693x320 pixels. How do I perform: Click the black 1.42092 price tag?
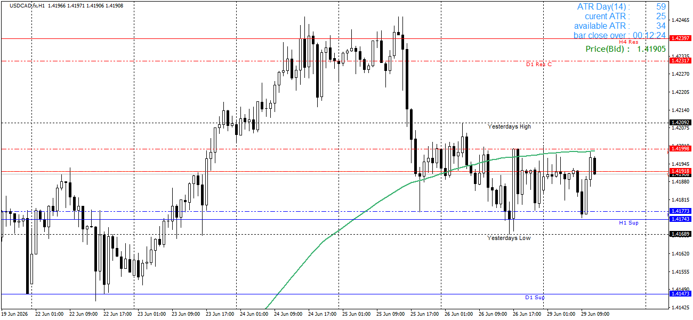[680, 123]
